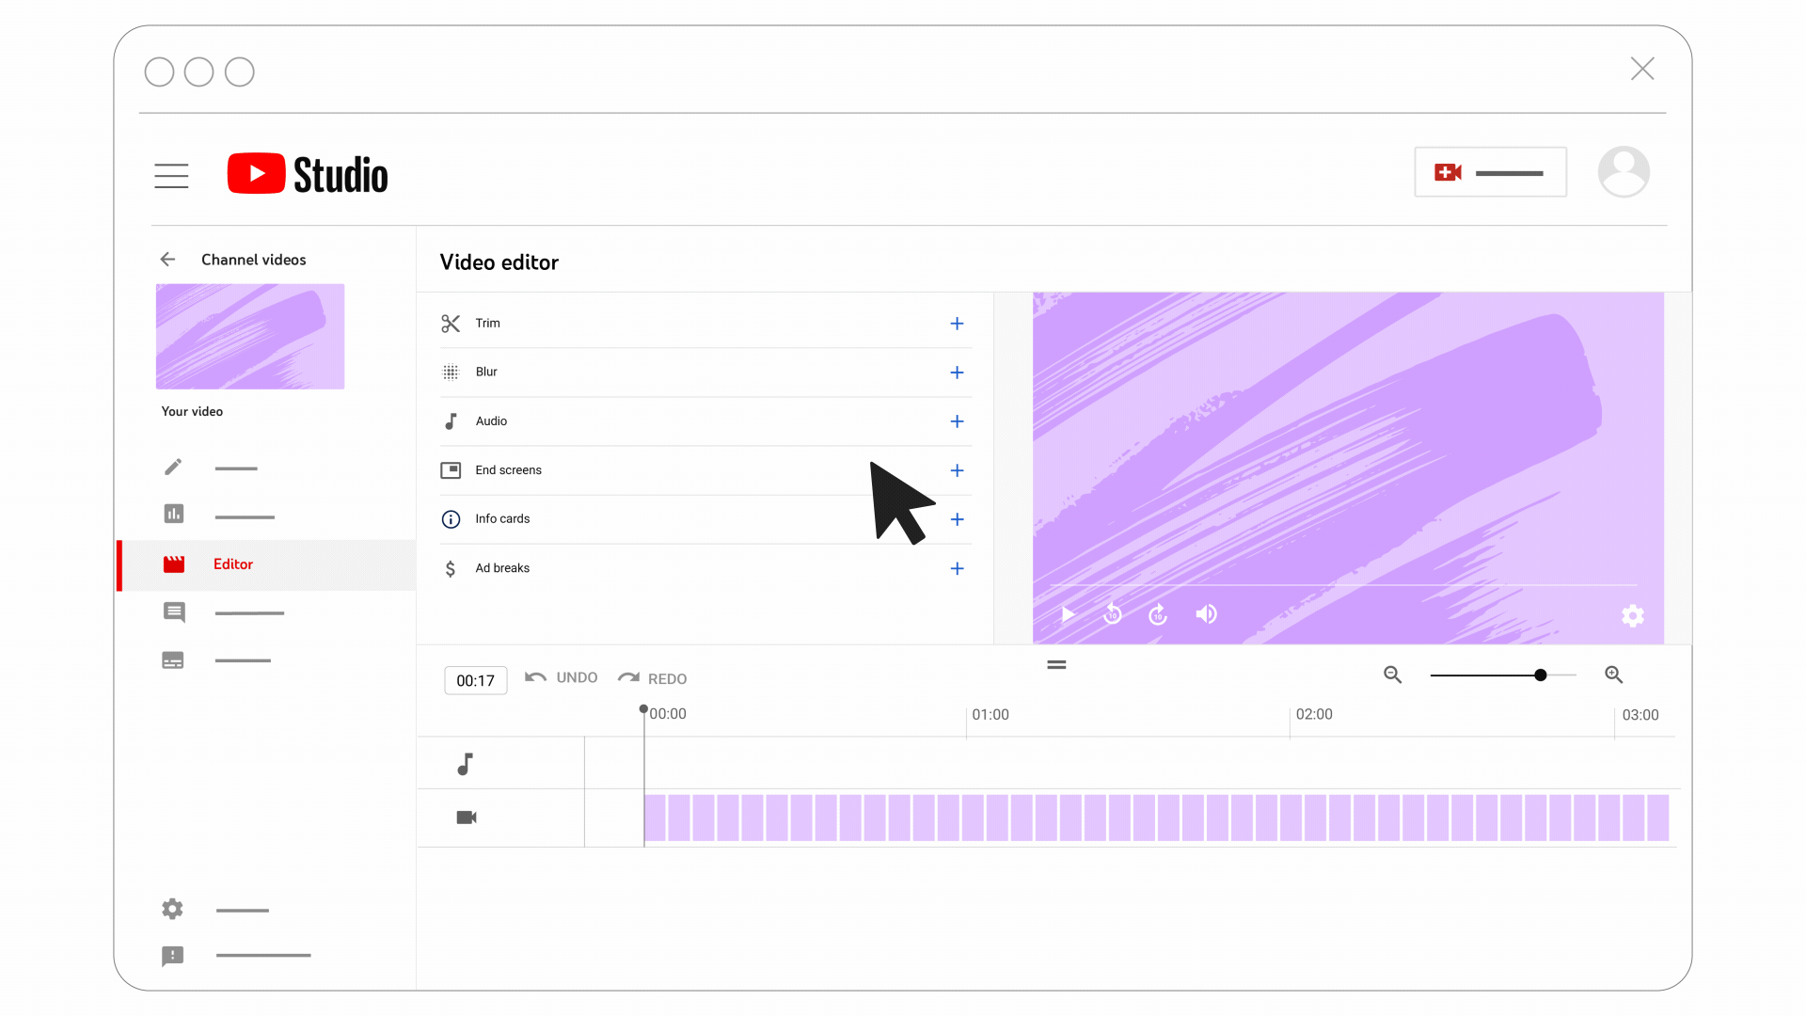Screen dimensions: 1806x1016
Task: Go back to Channel videos
Action: [x=168, y=260]
